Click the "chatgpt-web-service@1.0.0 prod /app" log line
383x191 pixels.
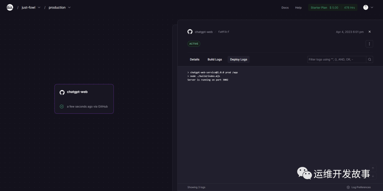[212, 72]
